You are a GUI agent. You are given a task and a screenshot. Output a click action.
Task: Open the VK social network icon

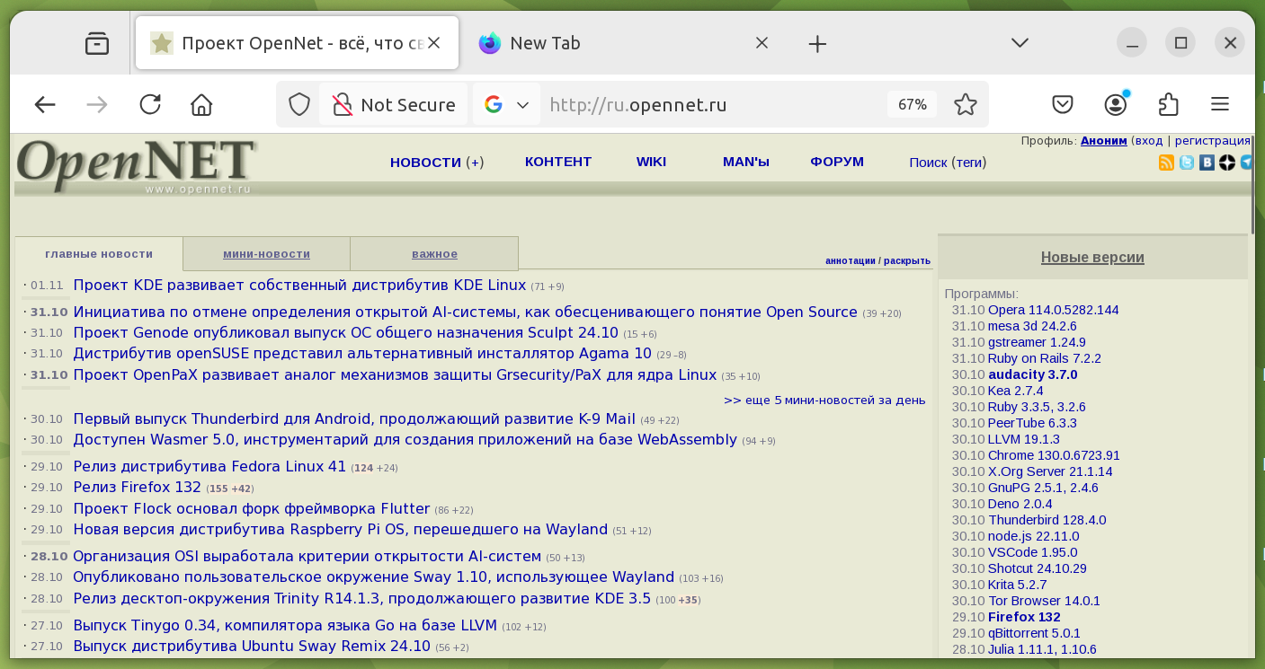tap(1207, 163)
